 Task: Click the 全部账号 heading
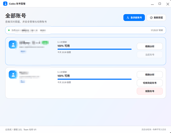[x=16, y=16]
